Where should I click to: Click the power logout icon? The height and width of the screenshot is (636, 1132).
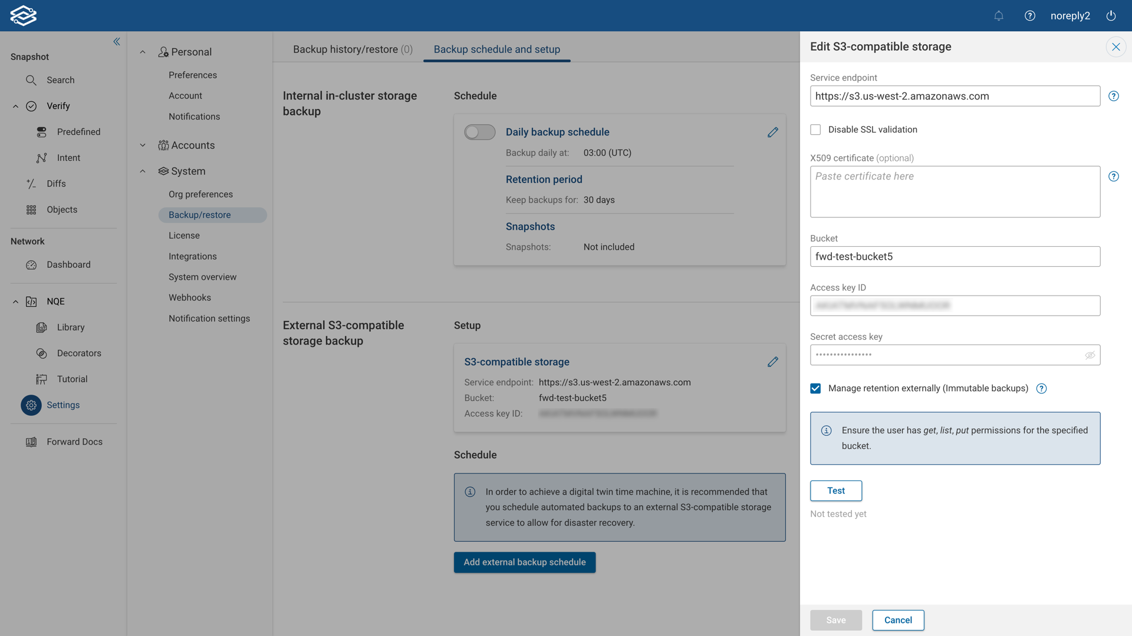click(x=1111, y=16)
